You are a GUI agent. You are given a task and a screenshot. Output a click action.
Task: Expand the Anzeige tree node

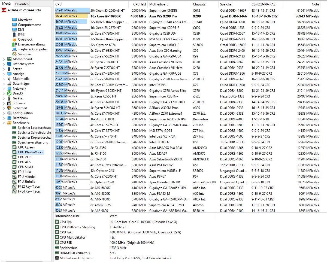pyautogui.click(x=4, y=74)
